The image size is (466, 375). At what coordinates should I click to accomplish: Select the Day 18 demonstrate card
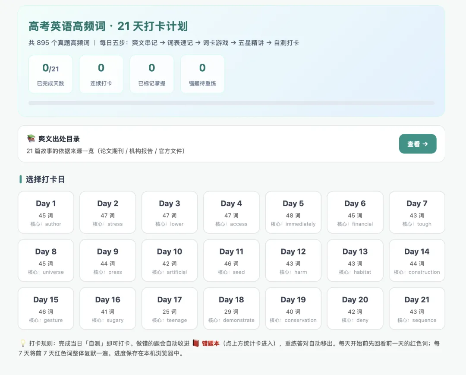click(231, 308)
